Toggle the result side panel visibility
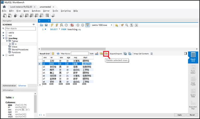Screen dimensions: 200x119 point(185,54)
